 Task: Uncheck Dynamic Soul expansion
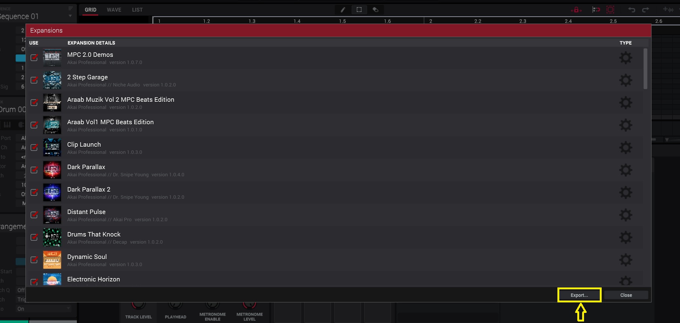coord(34,260)
